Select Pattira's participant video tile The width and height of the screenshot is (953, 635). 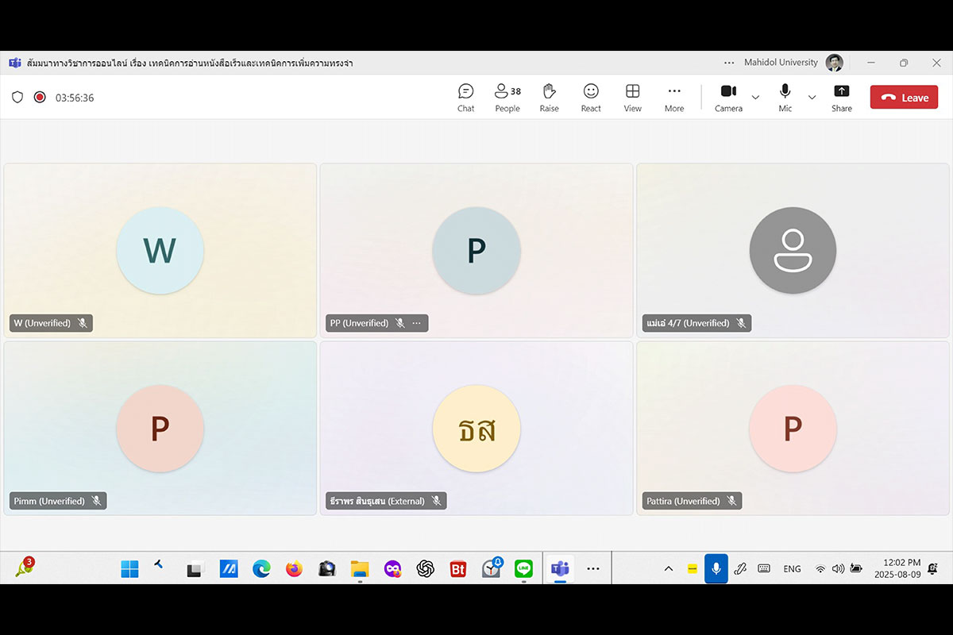coord(792,429)
